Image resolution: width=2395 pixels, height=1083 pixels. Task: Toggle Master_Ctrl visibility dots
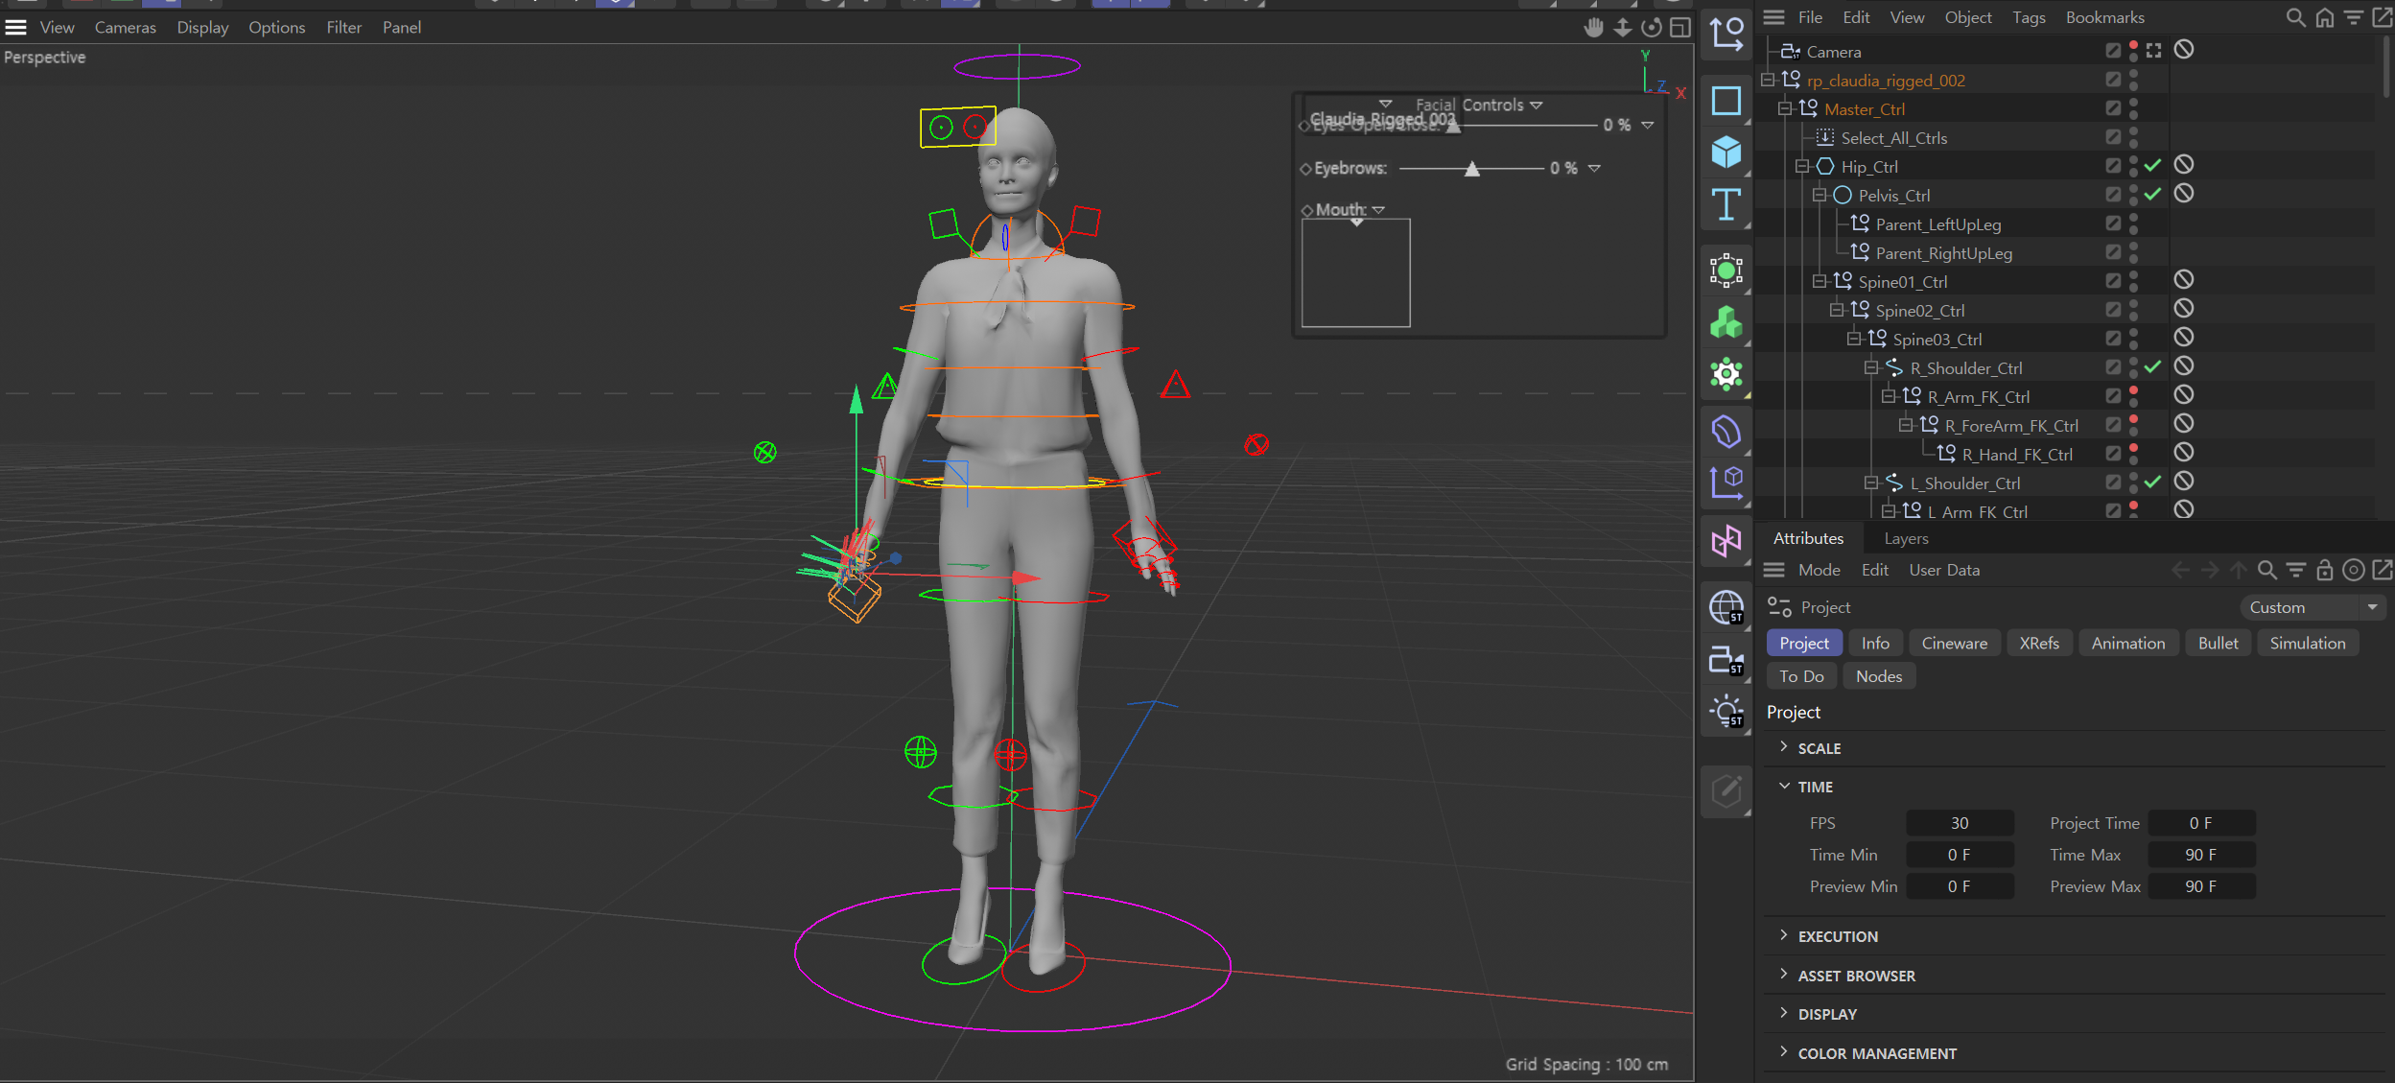[x=2133, y=107]
